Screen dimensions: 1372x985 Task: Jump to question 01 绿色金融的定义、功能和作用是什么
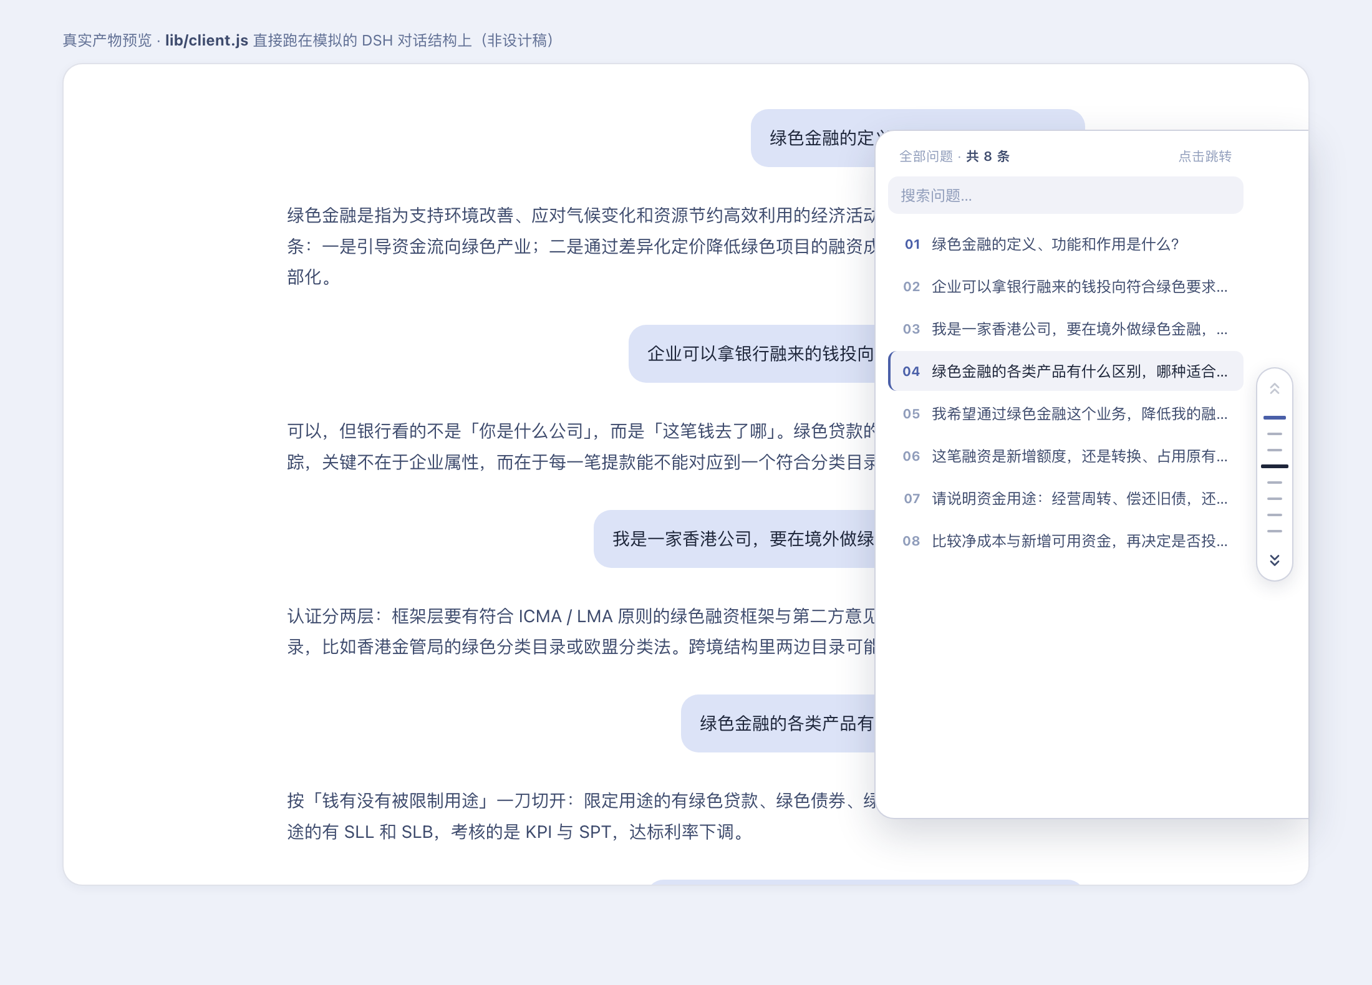click(x=1065, y=244)
